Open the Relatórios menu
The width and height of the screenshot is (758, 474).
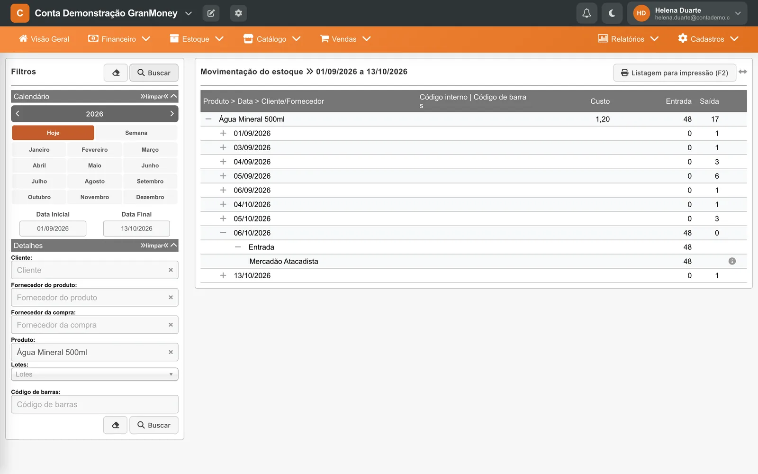[628, 39]
